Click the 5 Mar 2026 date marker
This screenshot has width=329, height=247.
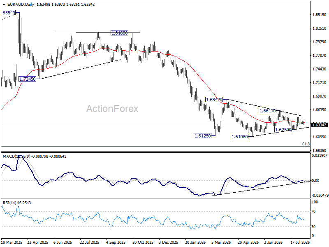[221, 242]
